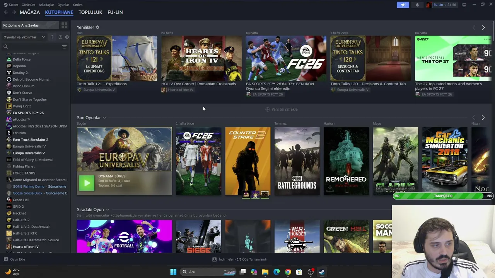Screen dimensions: 495x278
Task: Open the Steam menu
Action: tap(11, 5)
